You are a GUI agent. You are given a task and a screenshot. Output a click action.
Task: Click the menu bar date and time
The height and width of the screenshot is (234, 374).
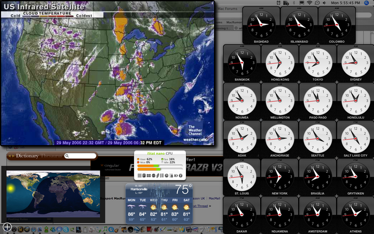click(345, 3)
